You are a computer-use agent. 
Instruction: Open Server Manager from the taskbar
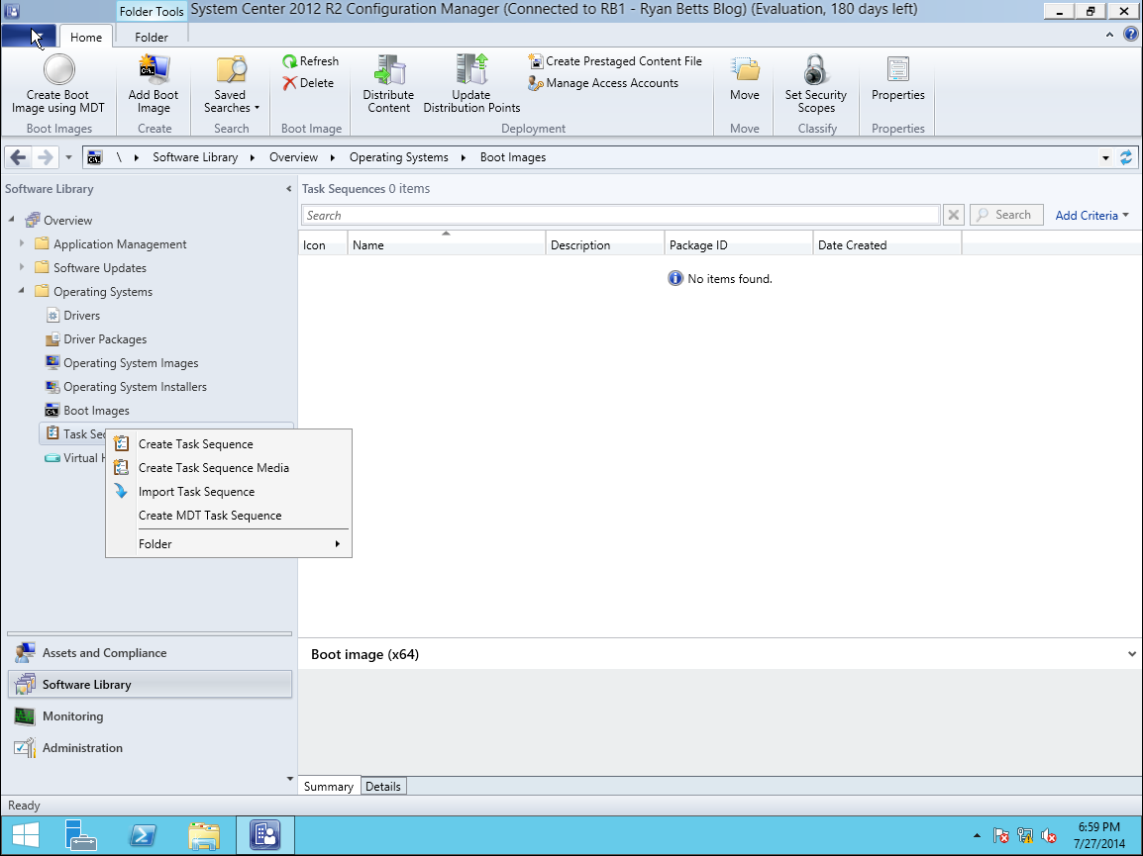tap(80, 835)
